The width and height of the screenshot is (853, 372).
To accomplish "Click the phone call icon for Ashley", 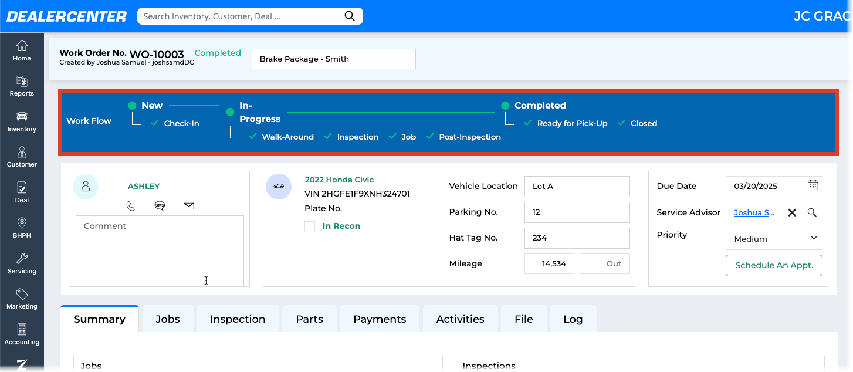I will [131, 206].
